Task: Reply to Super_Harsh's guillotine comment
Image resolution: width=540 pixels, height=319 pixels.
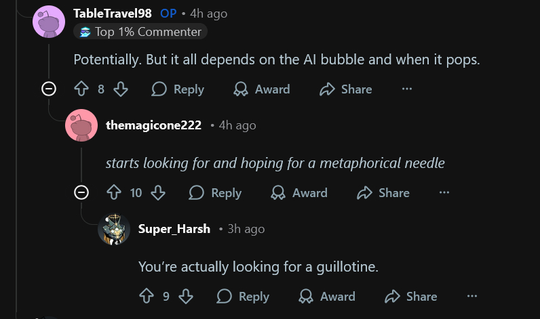Action: pos(243,297)
